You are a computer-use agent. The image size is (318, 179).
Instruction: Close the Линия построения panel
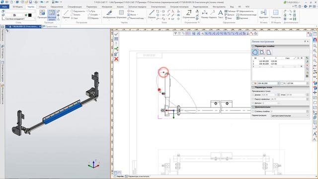click(x=308, y=41)
